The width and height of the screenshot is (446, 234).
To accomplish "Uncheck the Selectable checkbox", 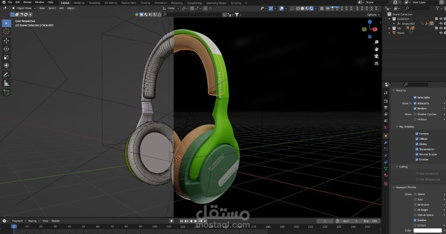I will tap(415, 97).
